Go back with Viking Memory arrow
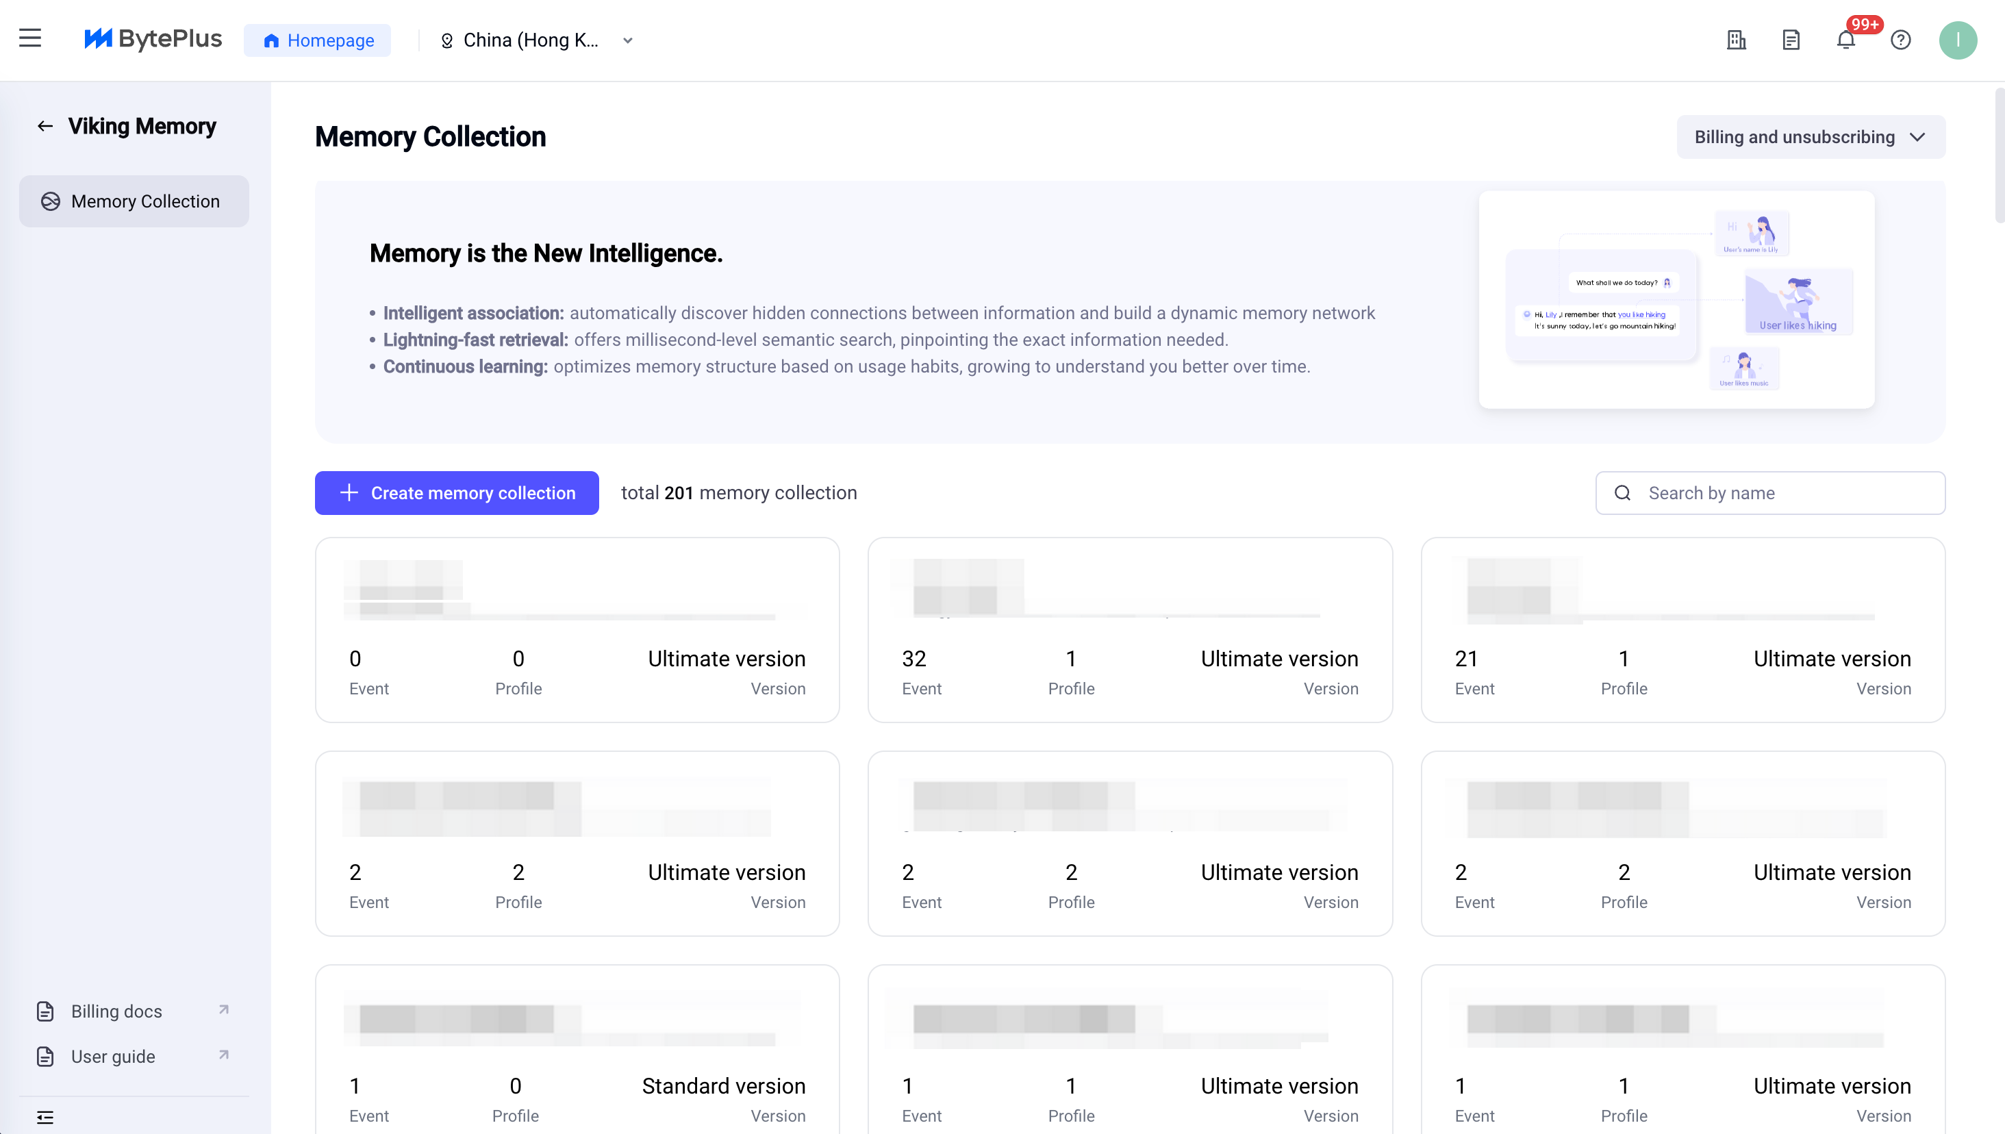Viewport: 2005px width, 1134px height. coord(45,126)
